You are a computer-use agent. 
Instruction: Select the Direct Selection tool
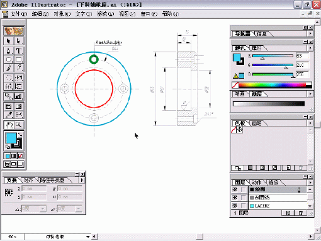pos(19,41)
